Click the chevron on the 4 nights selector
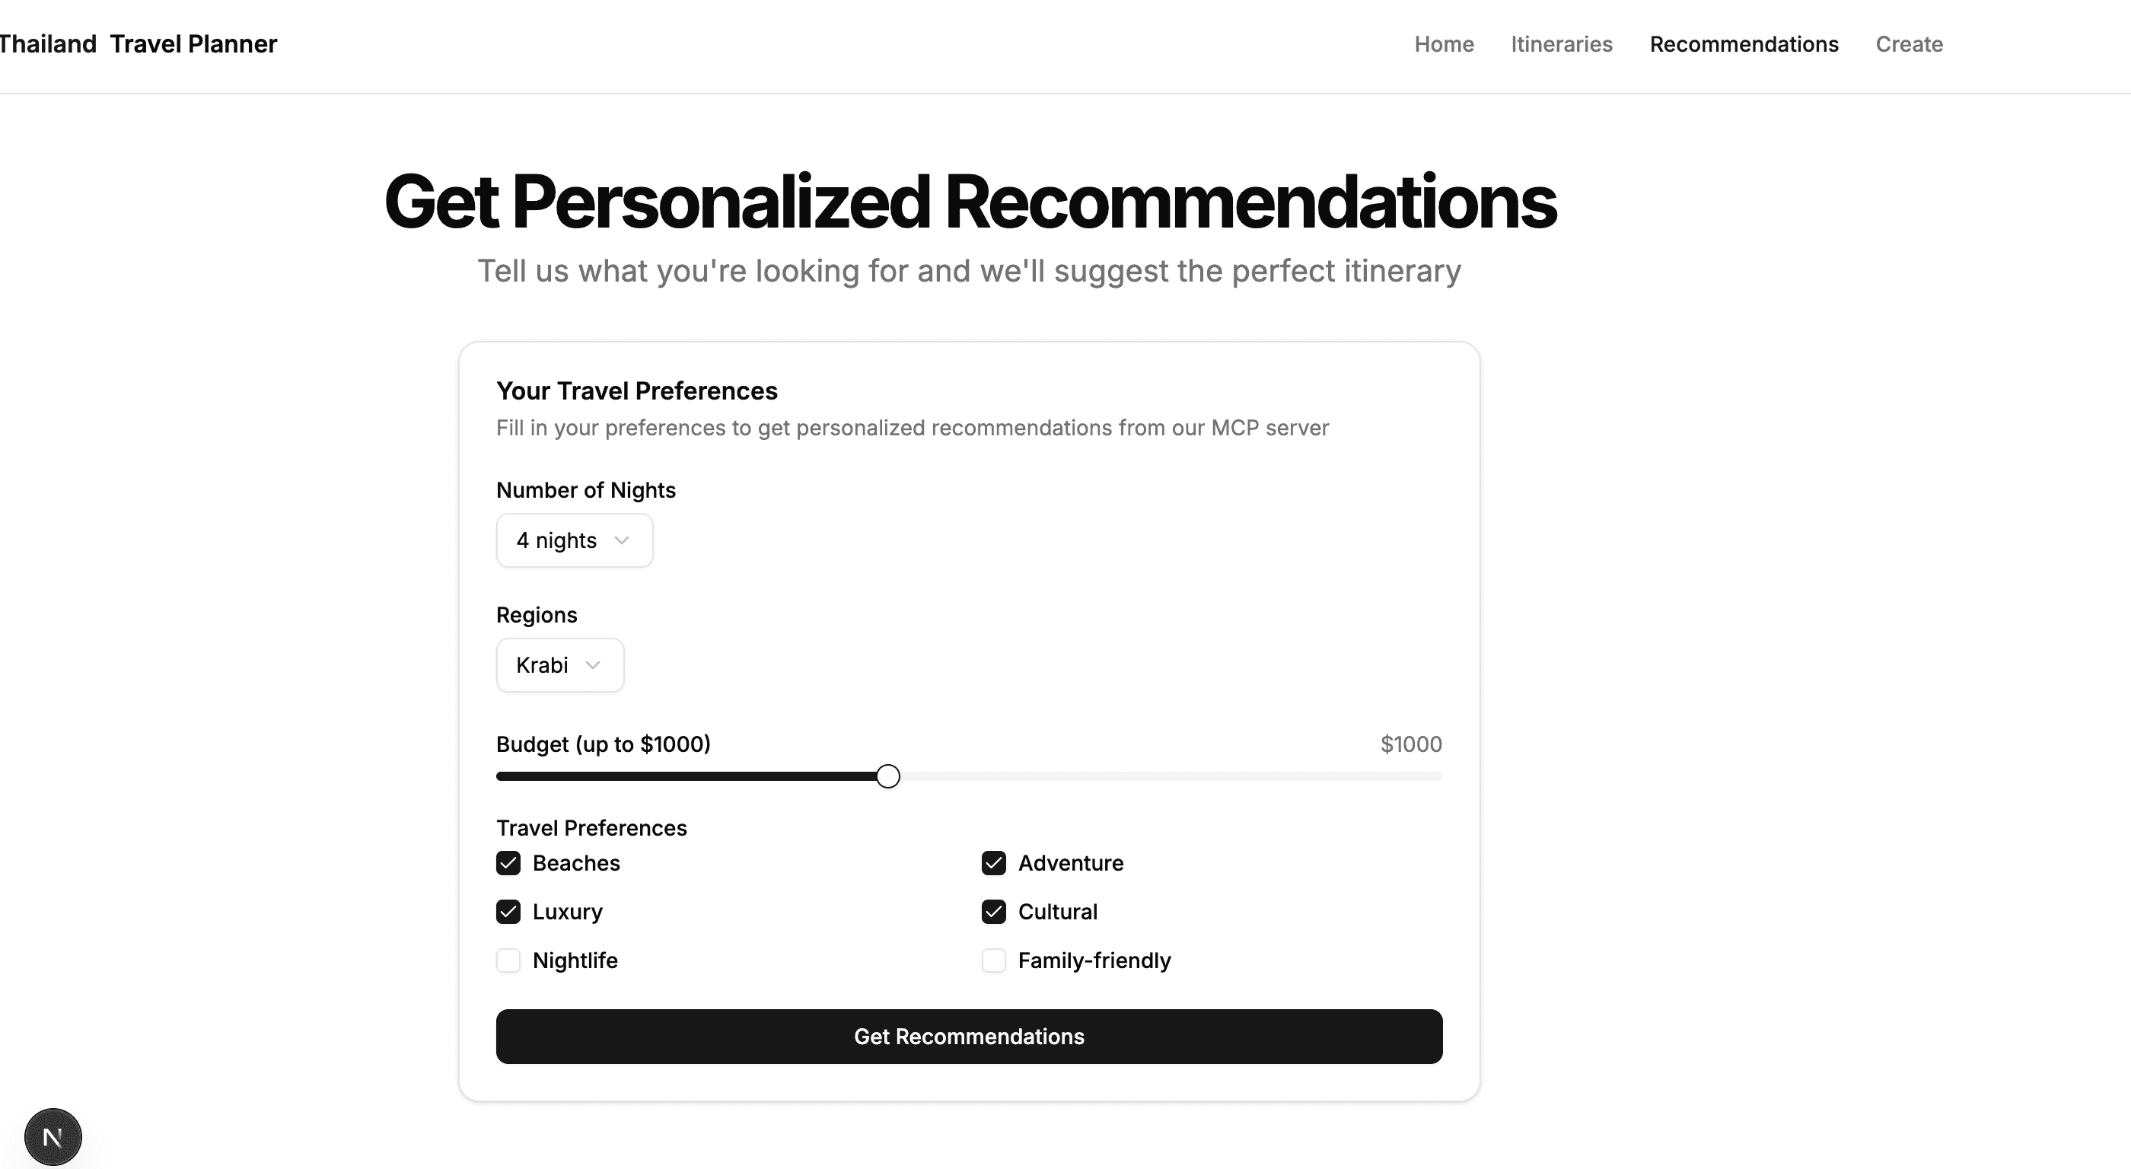 622,540
